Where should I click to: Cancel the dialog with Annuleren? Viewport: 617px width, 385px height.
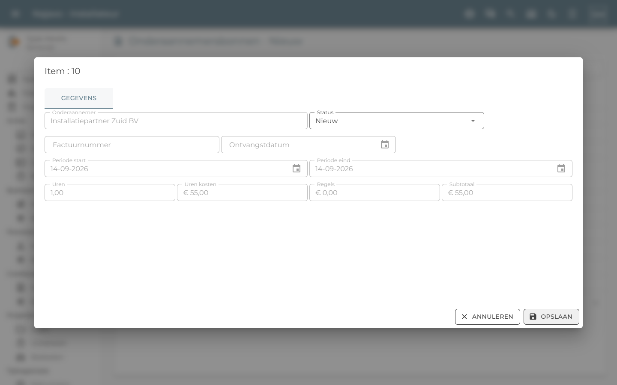pyautogui.click(x=488, y=317)
